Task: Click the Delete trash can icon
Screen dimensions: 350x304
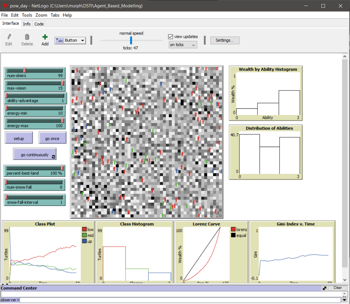Action: click(x=27, y=37)
